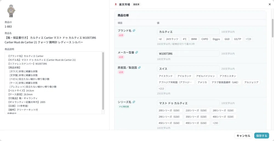This screenshot has width=274, height=141.
Task: Click the AI sparkle icon beside シリーズ名
Action: (x=134, y=102)
